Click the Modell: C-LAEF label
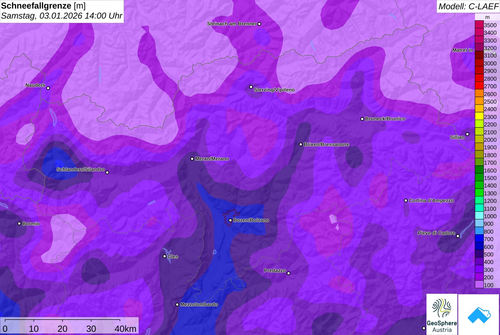Screen dimensions: 500x335 (468, 6)
